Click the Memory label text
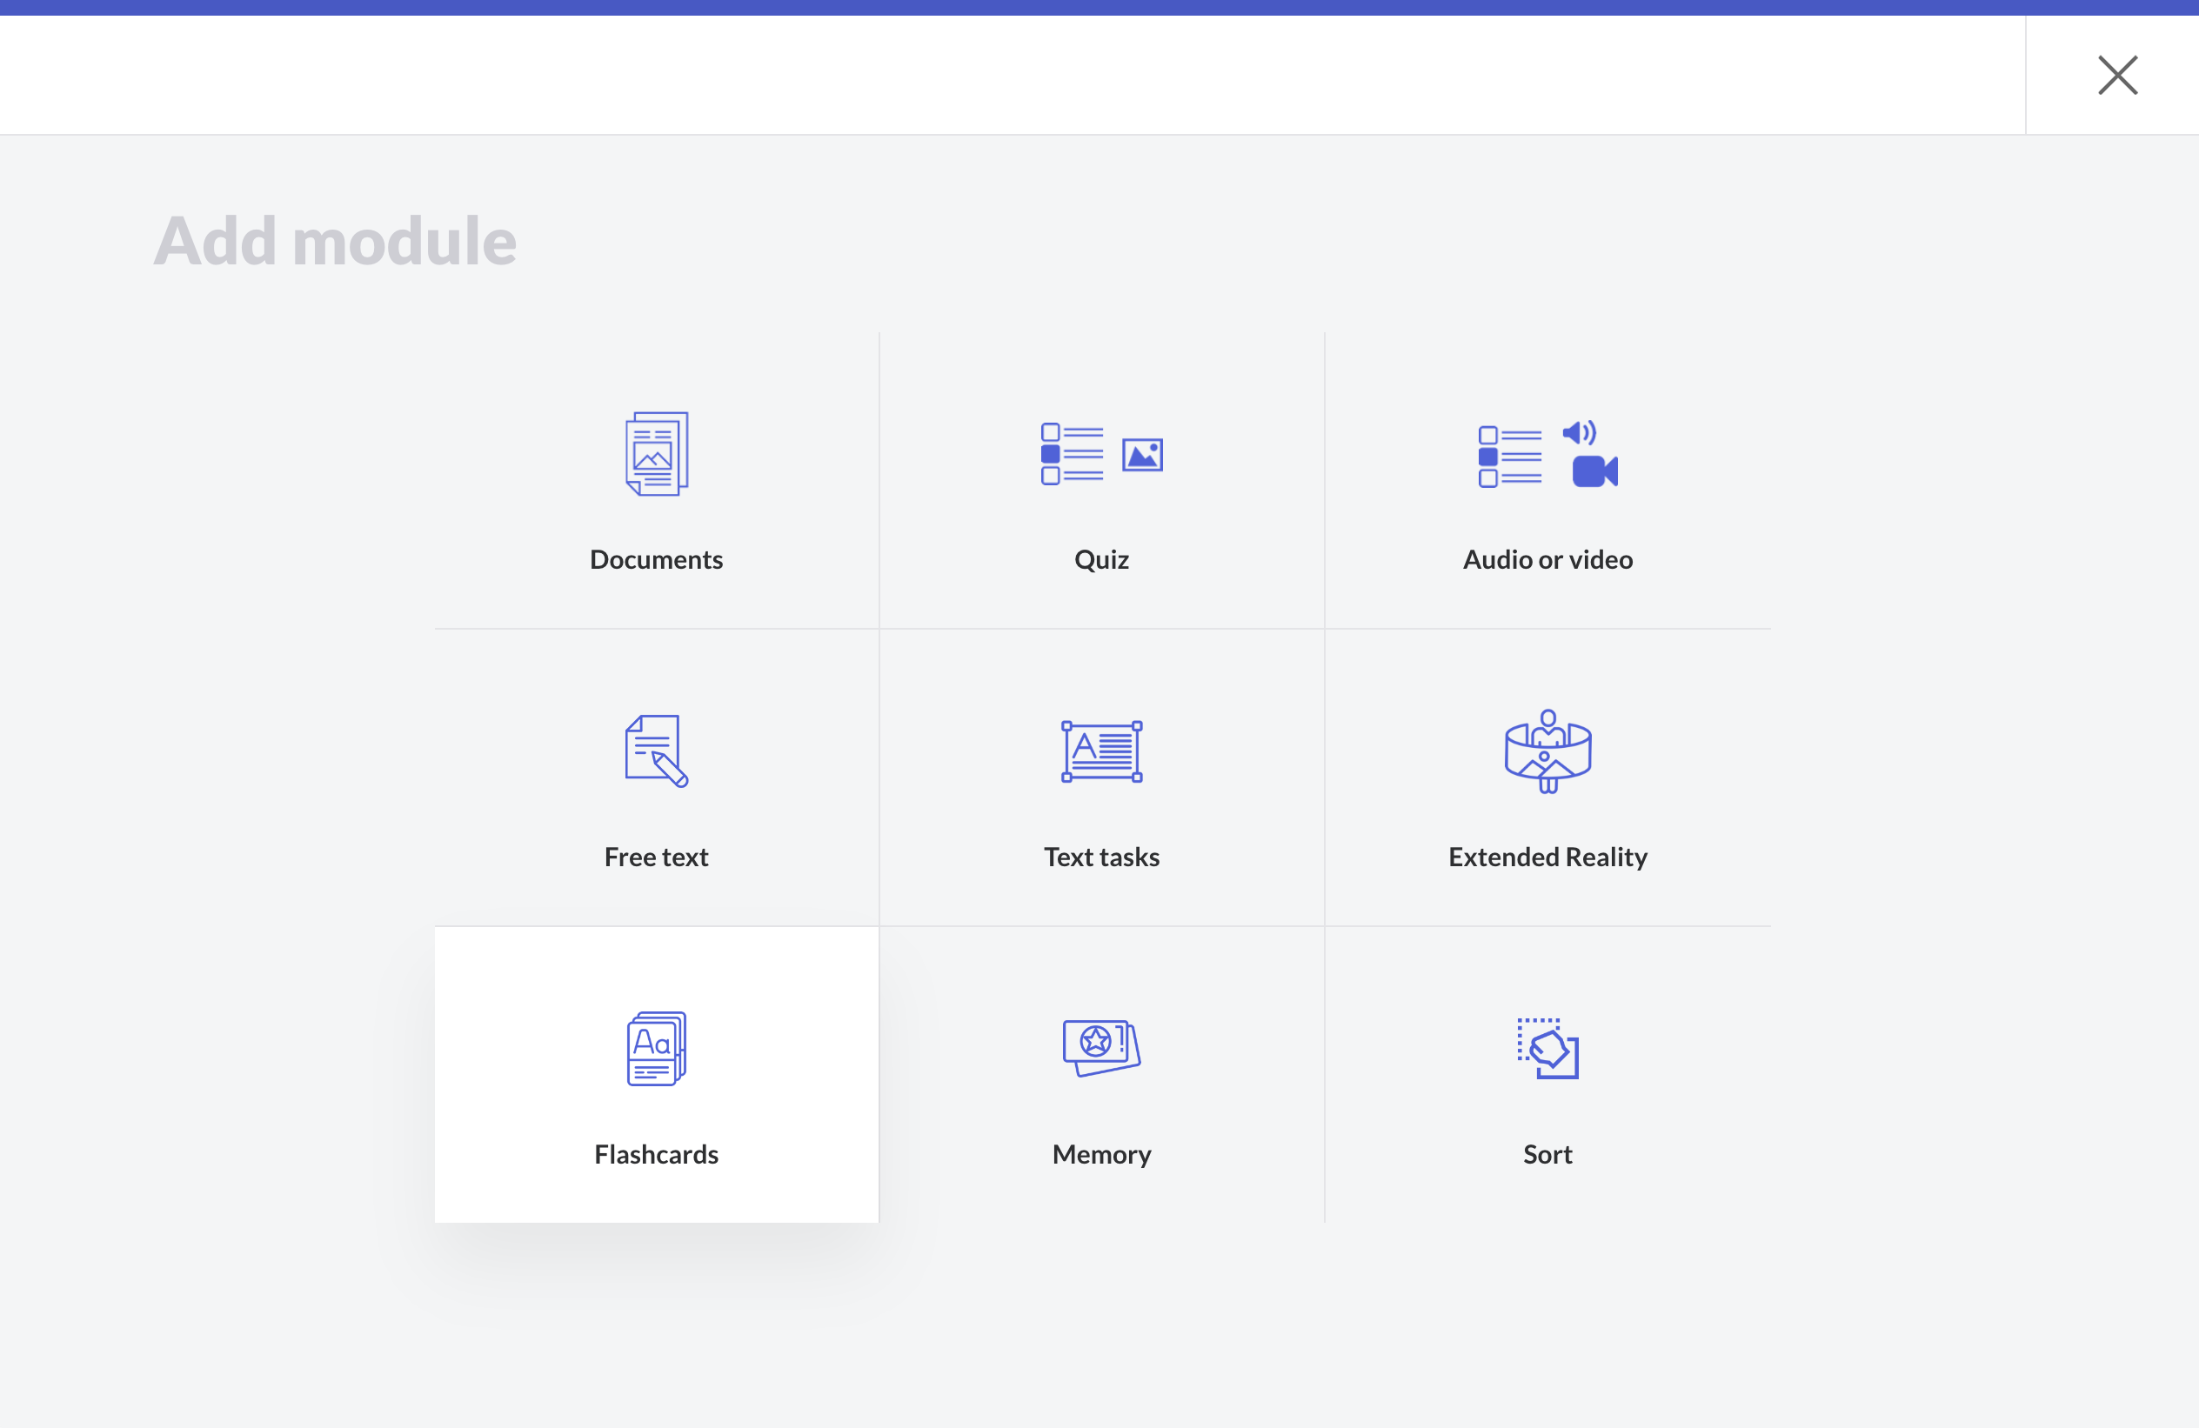Viewport: 2199px width, 1428px height. coord(1101,1155)
